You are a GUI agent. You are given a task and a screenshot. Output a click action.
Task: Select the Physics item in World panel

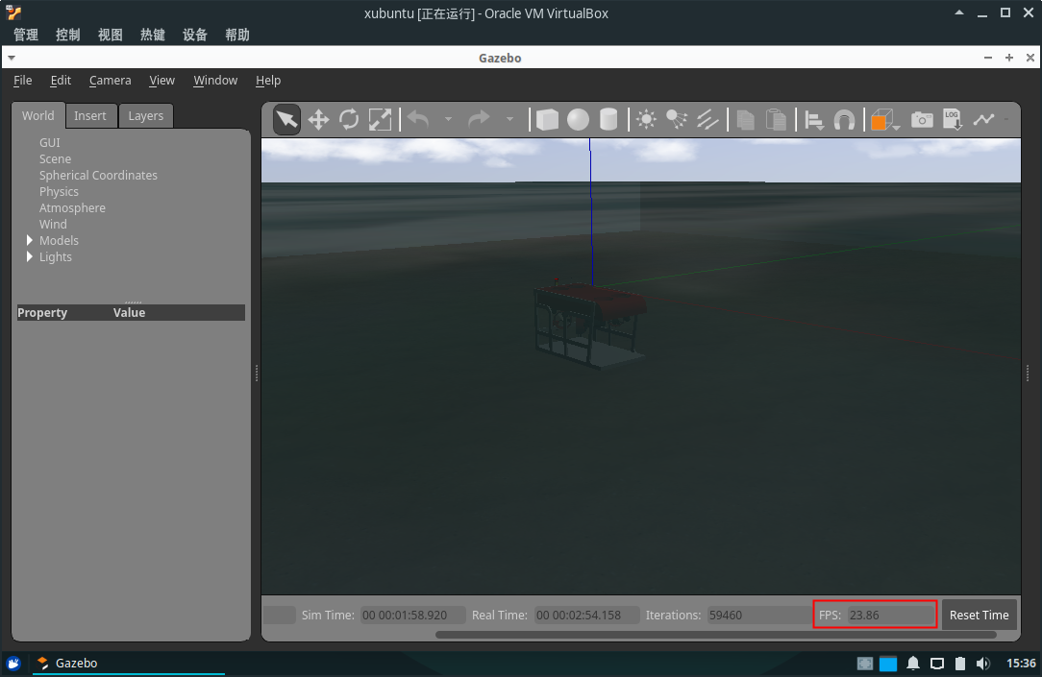(59, 191)
